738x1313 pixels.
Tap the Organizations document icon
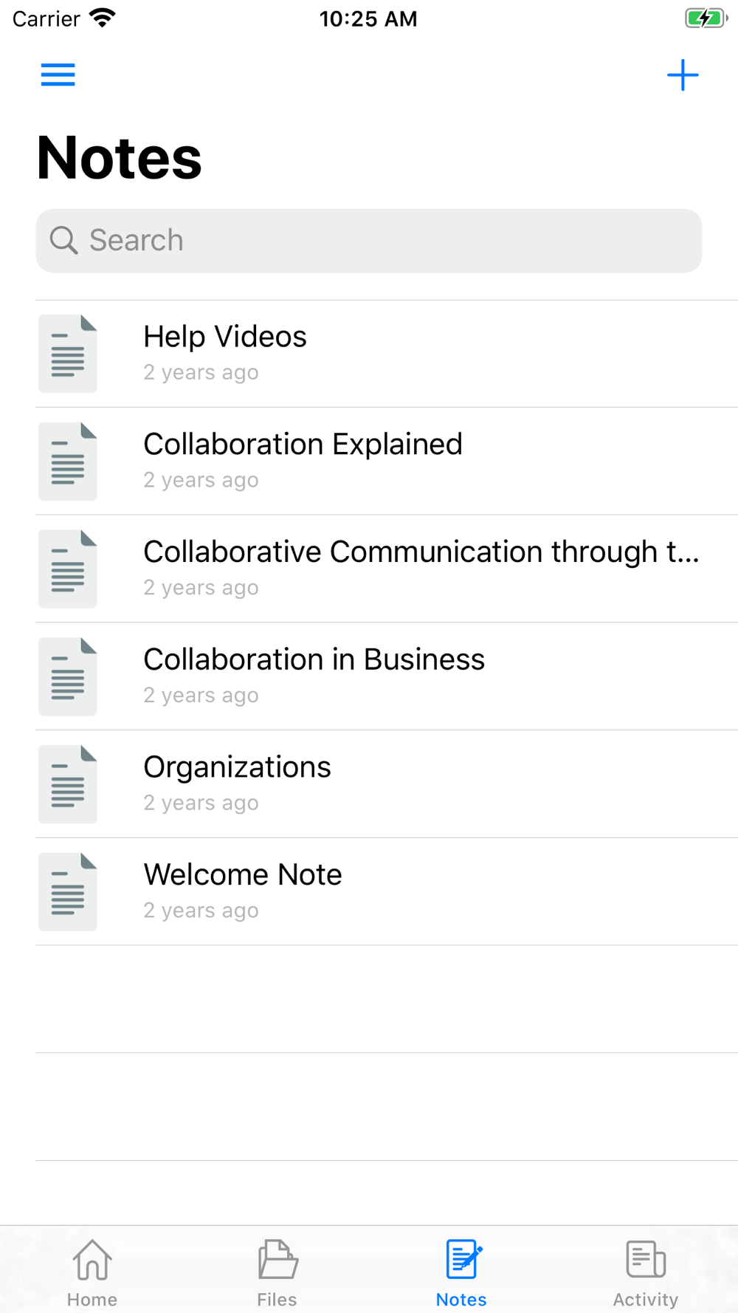68,784
